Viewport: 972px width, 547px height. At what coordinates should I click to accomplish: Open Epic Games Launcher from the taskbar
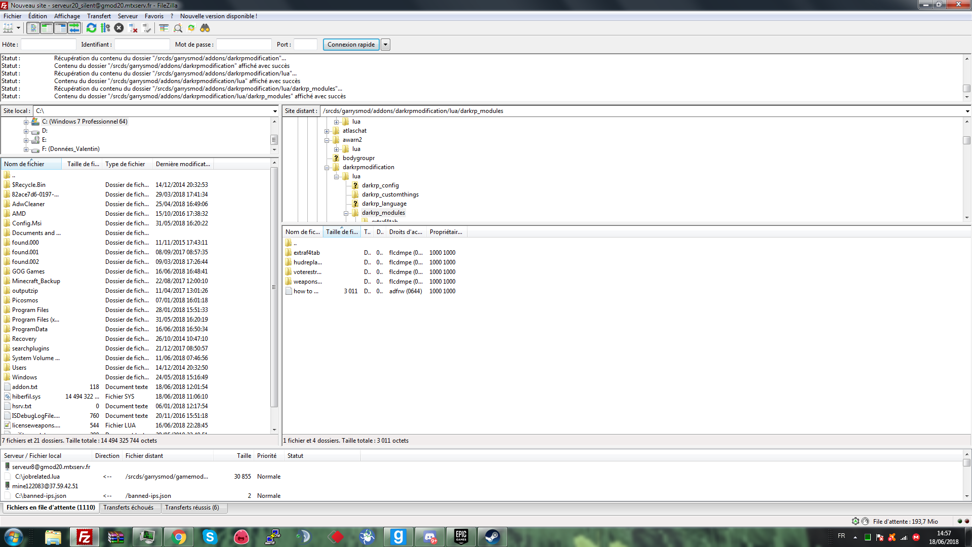[461, 537]
